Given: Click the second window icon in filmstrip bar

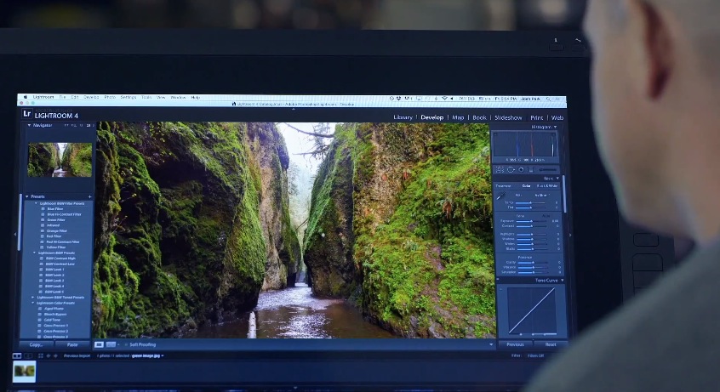Looking at the screenshot, I should click(28, 355).
